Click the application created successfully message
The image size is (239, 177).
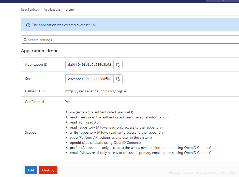64,25
